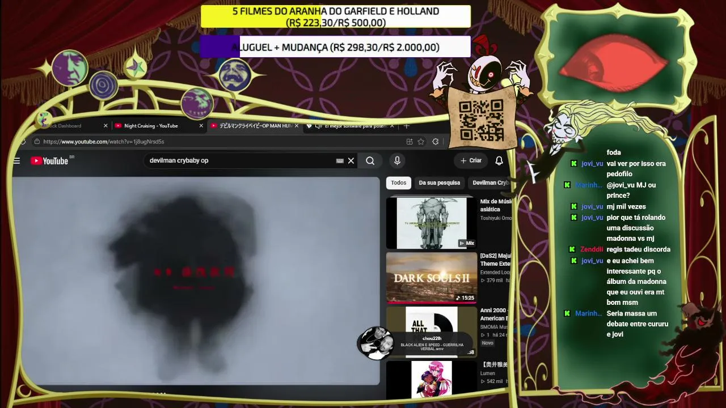Close the 'El mejor software' tab
The image size is (726, 408).
coord(392,126)
